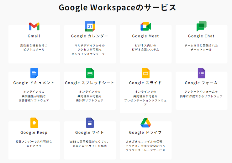This screenshot has width=232, height=163.
Task: Open the Google ドキュメント title
Action: coord(34,83)
